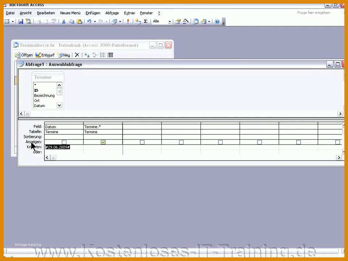Tick the Anzeigen checkbox in the fourth grid column
This screenshot has width=348, height=261.
coord(181,142)
